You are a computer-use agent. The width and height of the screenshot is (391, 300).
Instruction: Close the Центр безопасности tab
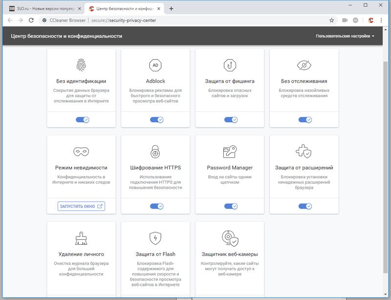click(x=159, y=9)
